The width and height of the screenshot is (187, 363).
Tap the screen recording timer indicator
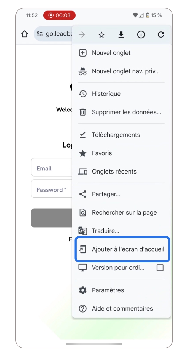[x=59, y=15]
